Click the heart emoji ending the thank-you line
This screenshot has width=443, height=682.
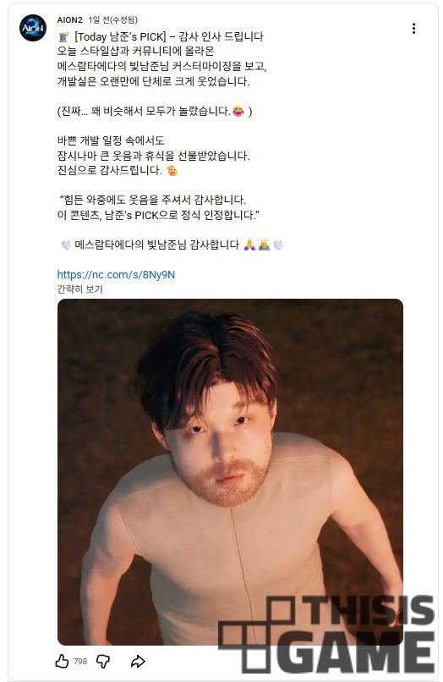(278, 245)
